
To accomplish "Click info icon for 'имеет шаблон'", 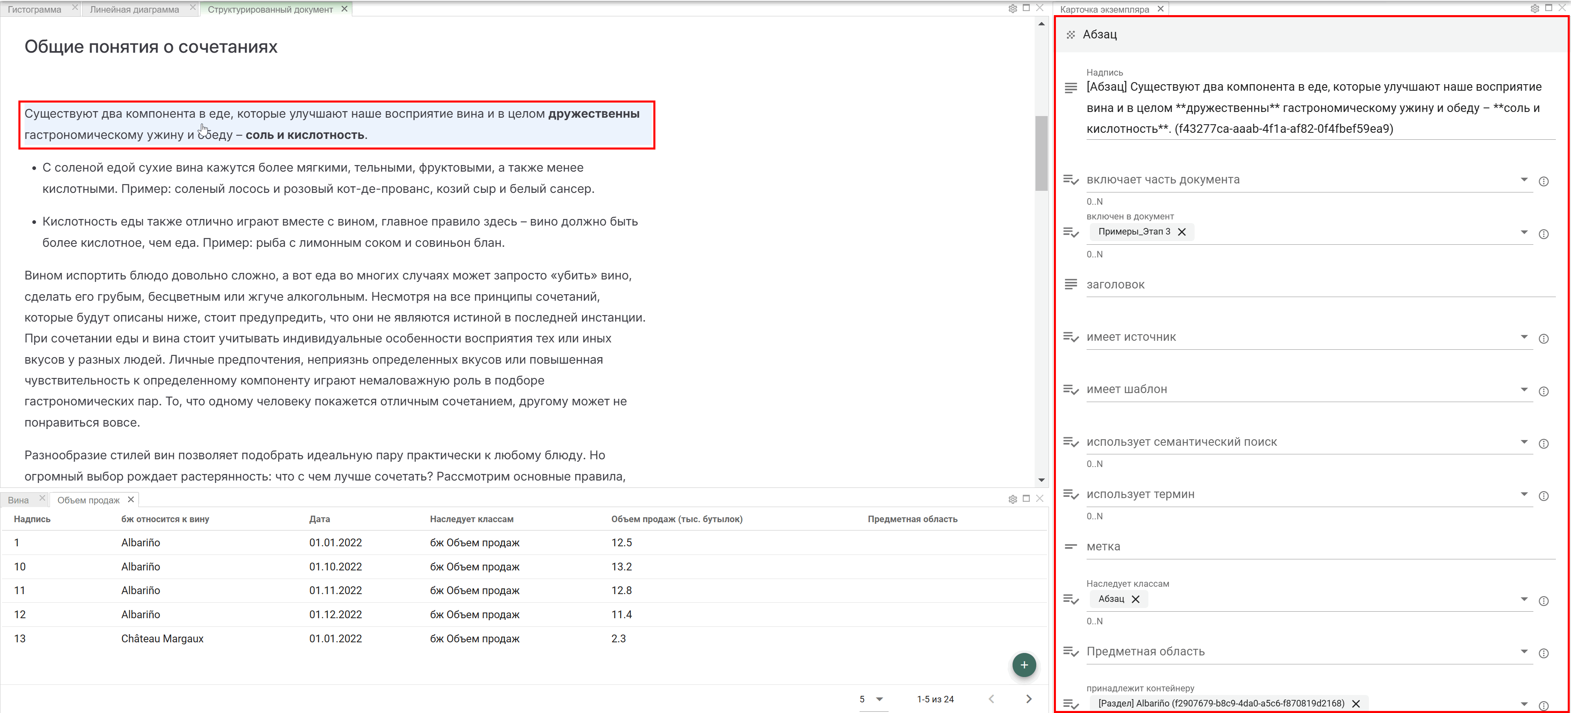I will 1544,391.
